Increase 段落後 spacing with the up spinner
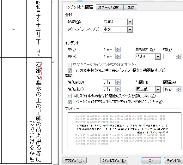This screenshot has height=165, width=183. (118, 88)
